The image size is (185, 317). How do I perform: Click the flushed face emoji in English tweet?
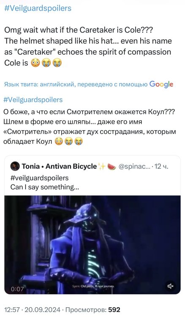click(x=35, y=63)
